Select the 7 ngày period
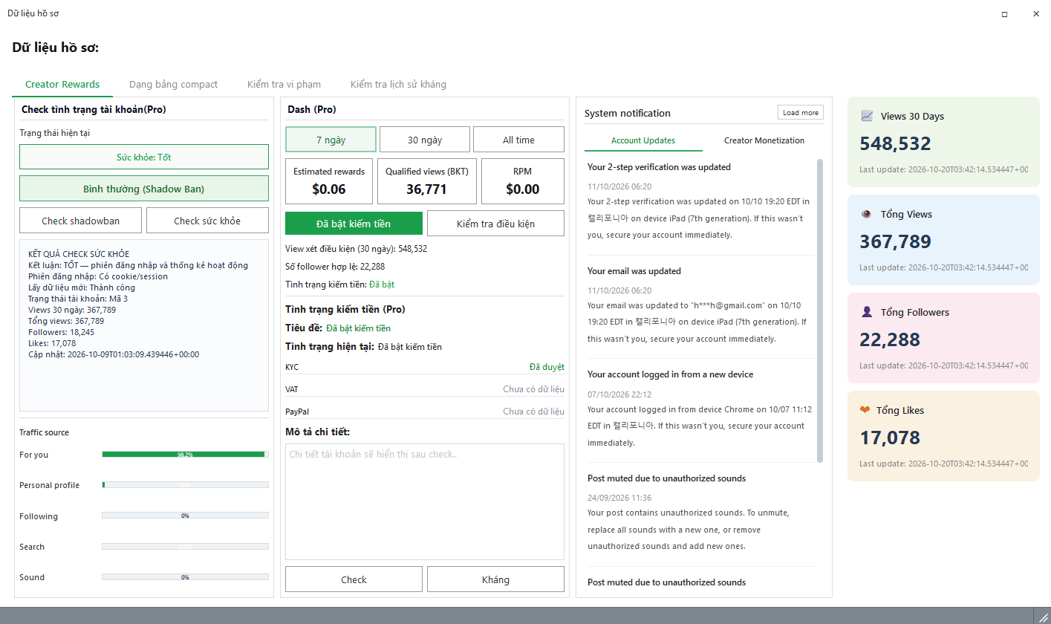1051x624 pixels. [331, 140]
